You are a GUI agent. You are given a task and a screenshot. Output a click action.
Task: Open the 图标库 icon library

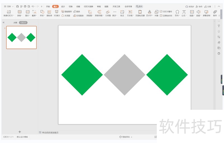click(x=49, y=13)
